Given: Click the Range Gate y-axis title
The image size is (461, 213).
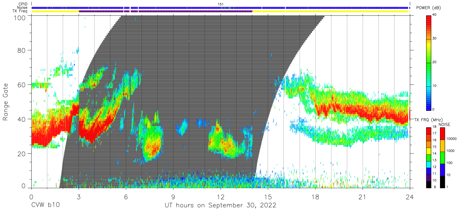Looking at the screenshot, I should (6, 103).
